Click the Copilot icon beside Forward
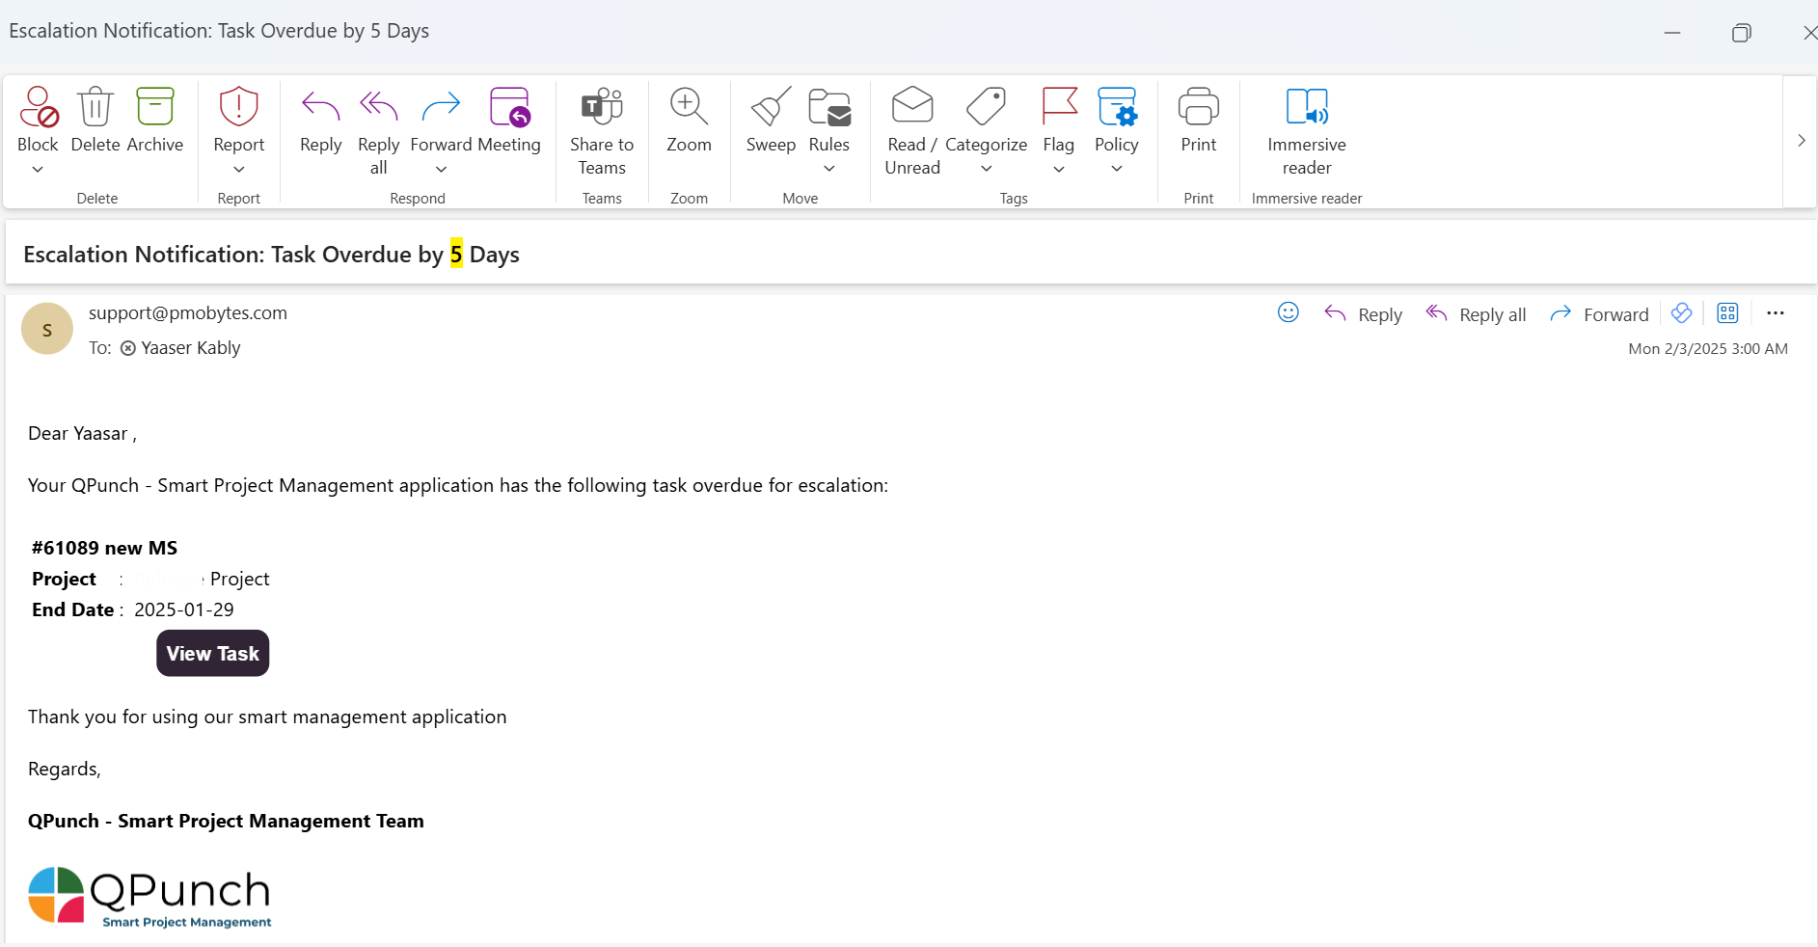 [x=1681, y=313]
